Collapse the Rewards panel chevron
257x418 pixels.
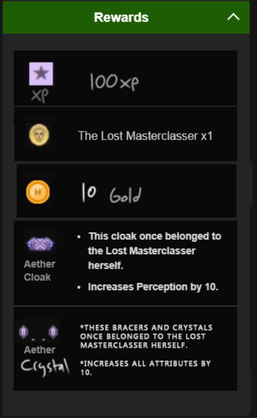233,17
